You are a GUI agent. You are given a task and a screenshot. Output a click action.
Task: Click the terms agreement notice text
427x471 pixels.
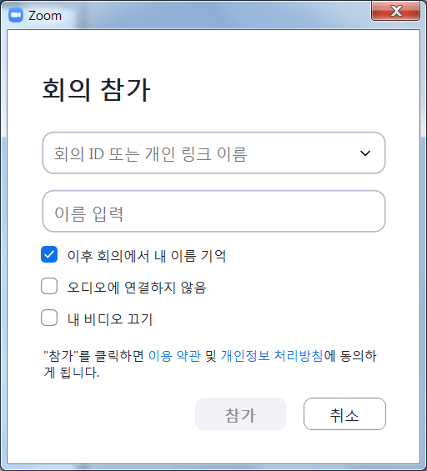pos(210,364)
